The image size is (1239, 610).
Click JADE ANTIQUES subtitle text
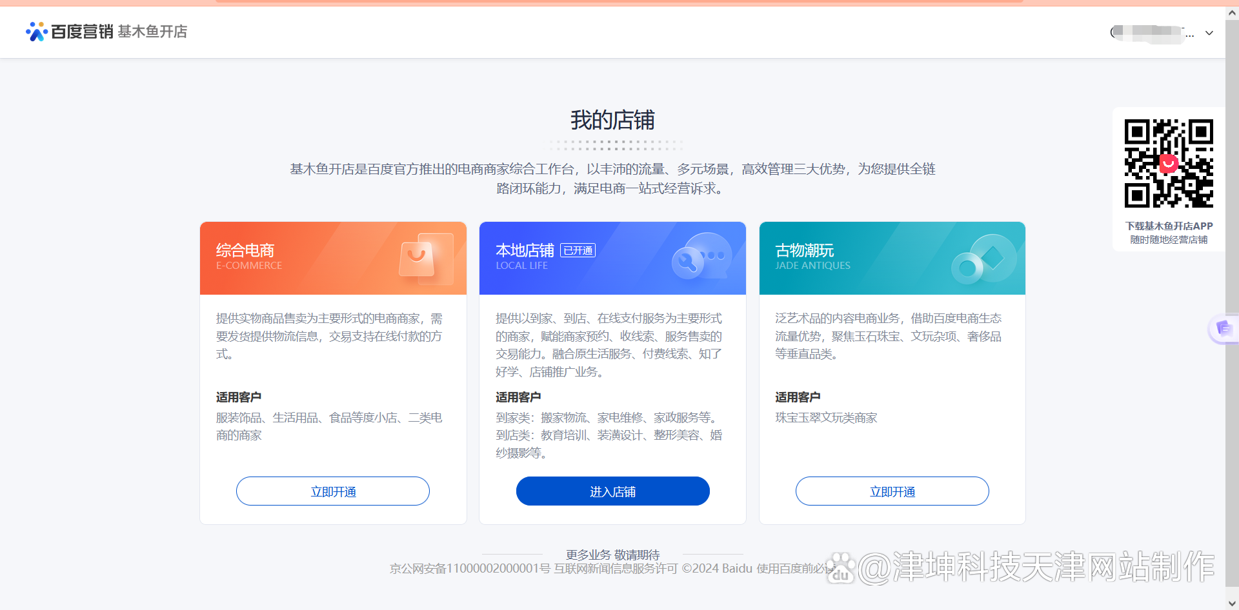coord(812,266)
